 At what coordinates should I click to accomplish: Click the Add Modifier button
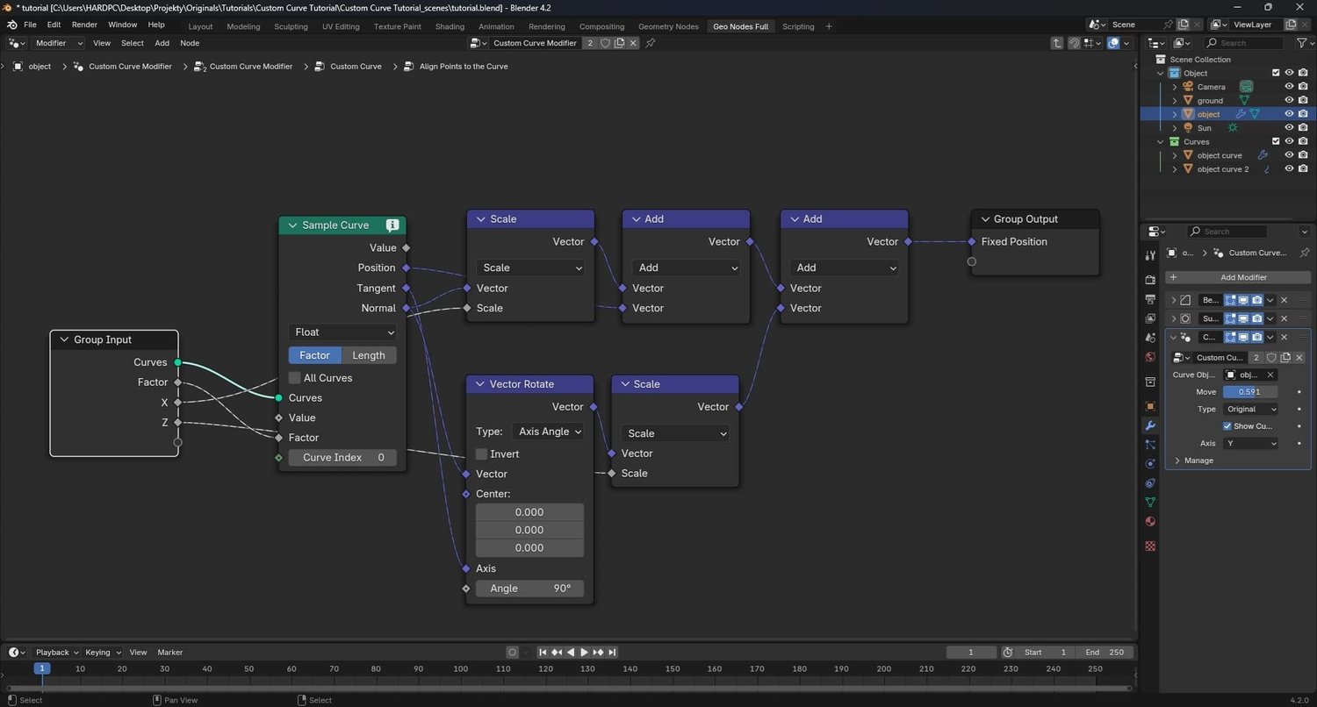coord(1242,276)
